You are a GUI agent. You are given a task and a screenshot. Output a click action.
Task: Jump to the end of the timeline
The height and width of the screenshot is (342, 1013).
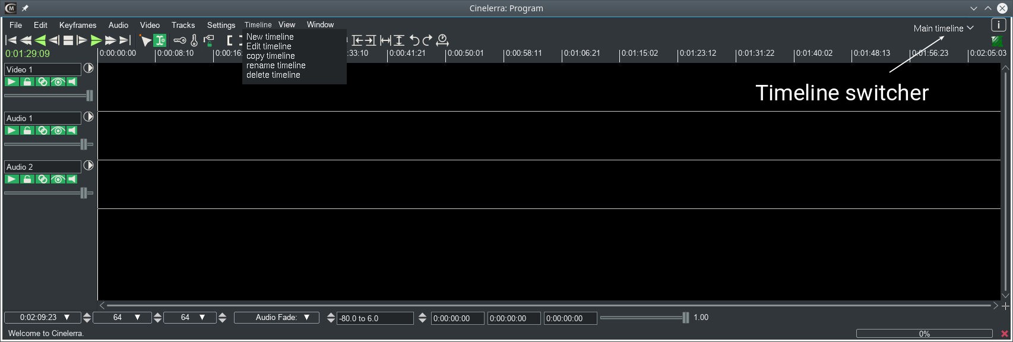pyautogui.click(x=125, y=40)
